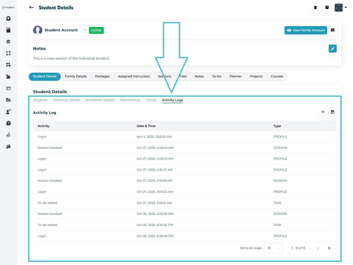Open the question mark sidebar icon

point(8,123)
